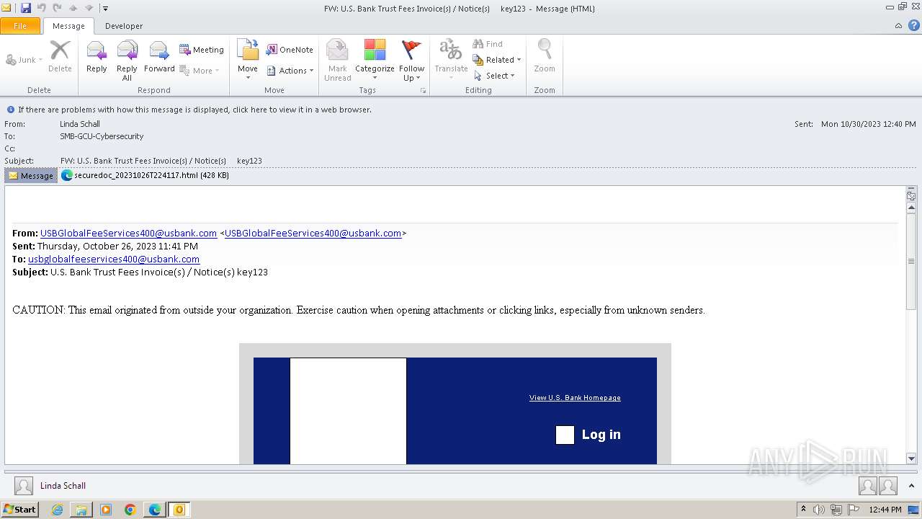Open the Categorize color menu

point(375,60)
